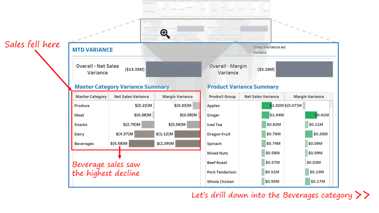
Task: Click the Master Category Variance Summary heading
Action: tap(122, 87)
